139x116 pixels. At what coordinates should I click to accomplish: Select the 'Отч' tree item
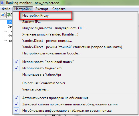[10, 27]
